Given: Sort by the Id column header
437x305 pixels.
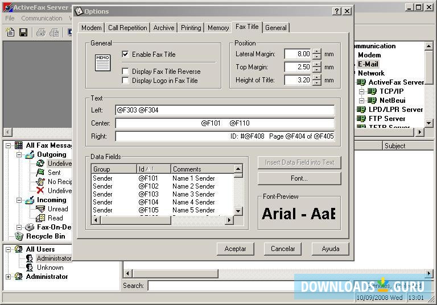Looking at the screenshot, I should [x=154, y=169].
